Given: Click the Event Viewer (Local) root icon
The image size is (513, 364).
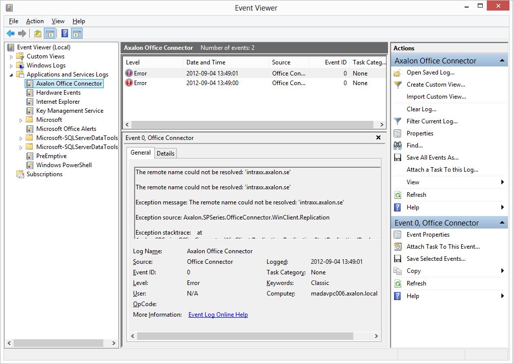Looking at the screenshot, I should tap(11, 47).
